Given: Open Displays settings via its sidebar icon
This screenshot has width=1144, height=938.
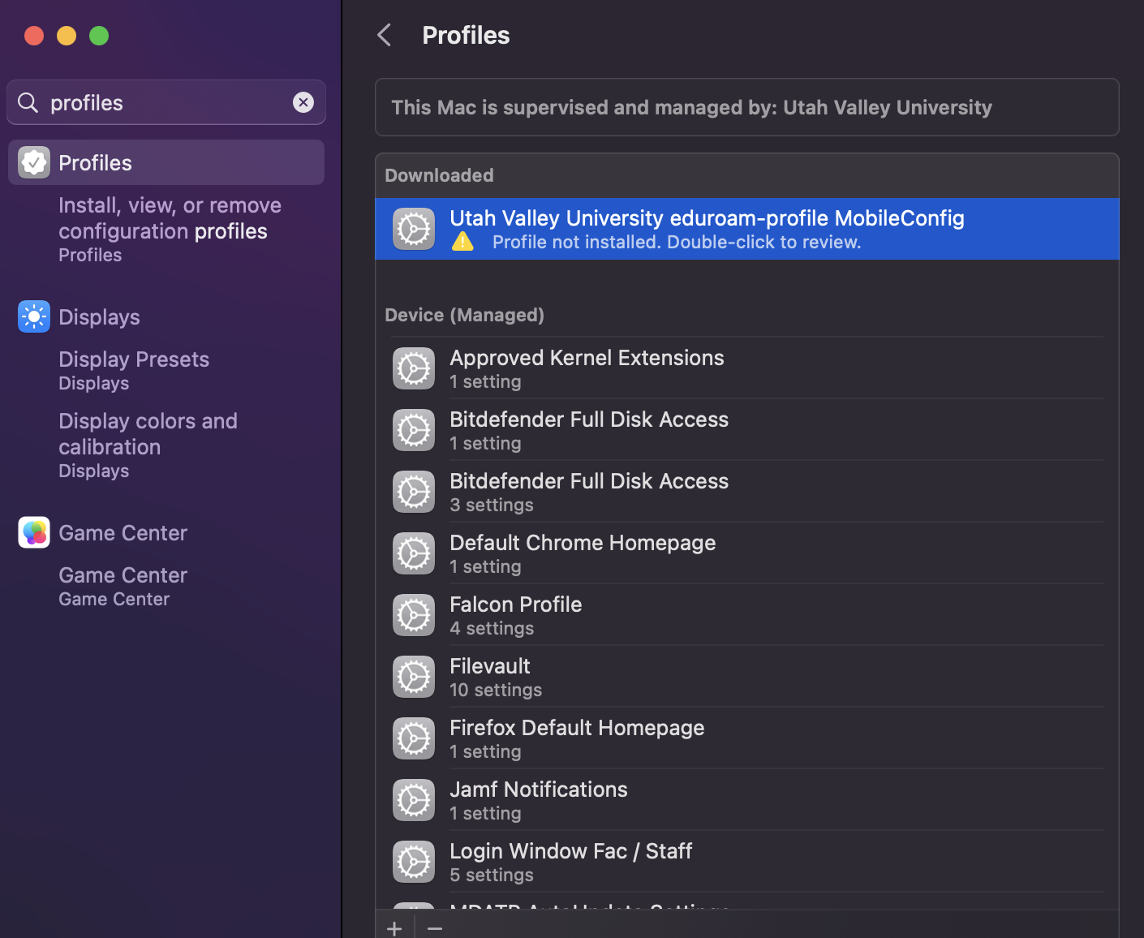Looking at the screenshot, I should [33, 316].
